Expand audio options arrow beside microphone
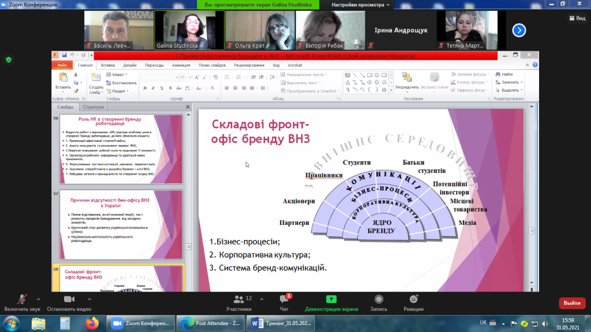The width and height of the screenshot is (591, 332). click(x=39, y=299)
